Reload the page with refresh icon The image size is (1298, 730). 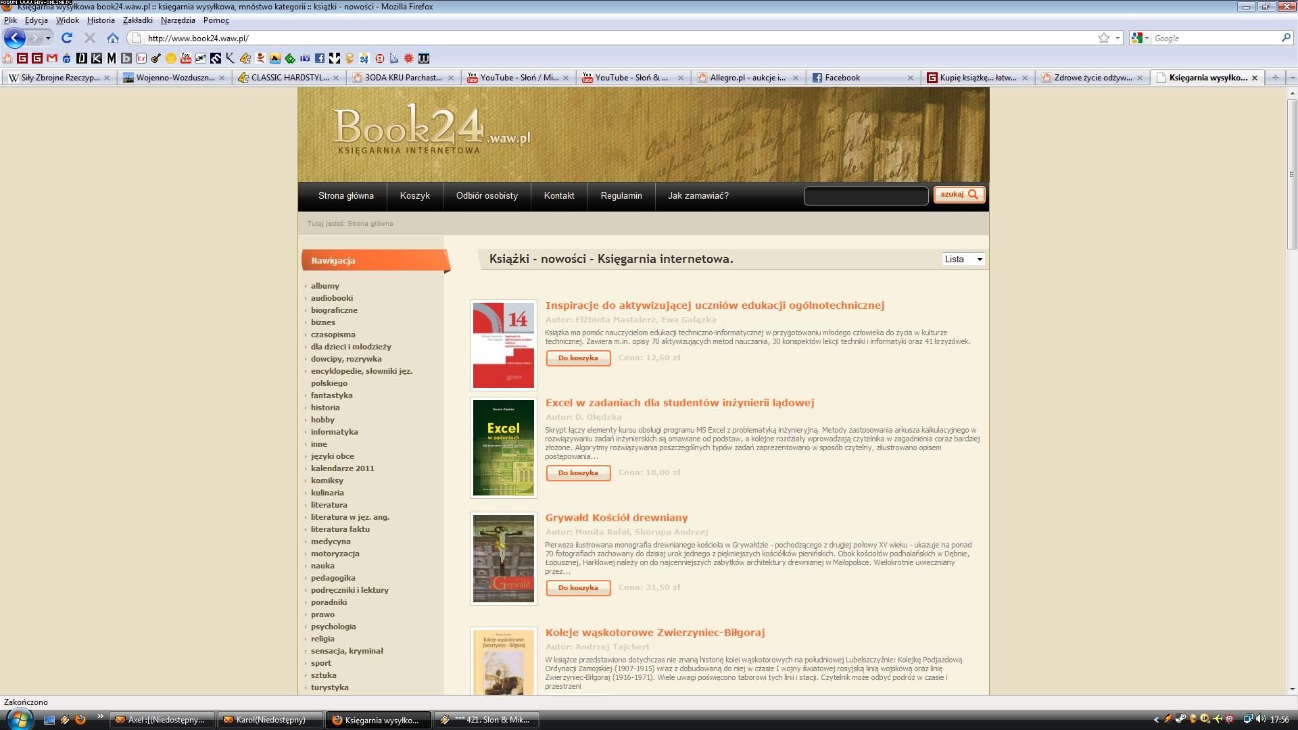(66, 38)
